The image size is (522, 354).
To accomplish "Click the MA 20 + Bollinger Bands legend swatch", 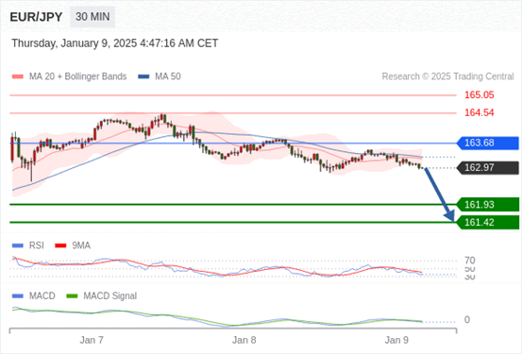I will tap(18, 76).
